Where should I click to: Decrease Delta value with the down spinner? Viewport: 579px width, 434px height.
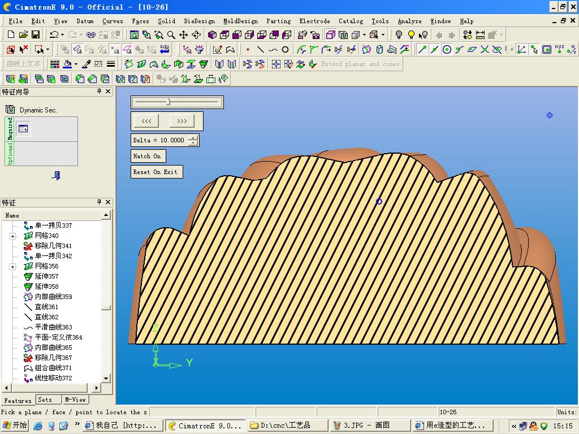[193, 143]
